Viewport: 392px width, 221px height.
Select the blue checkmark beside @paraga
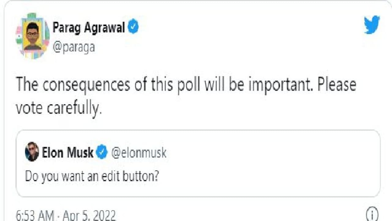tap(133, 27)
